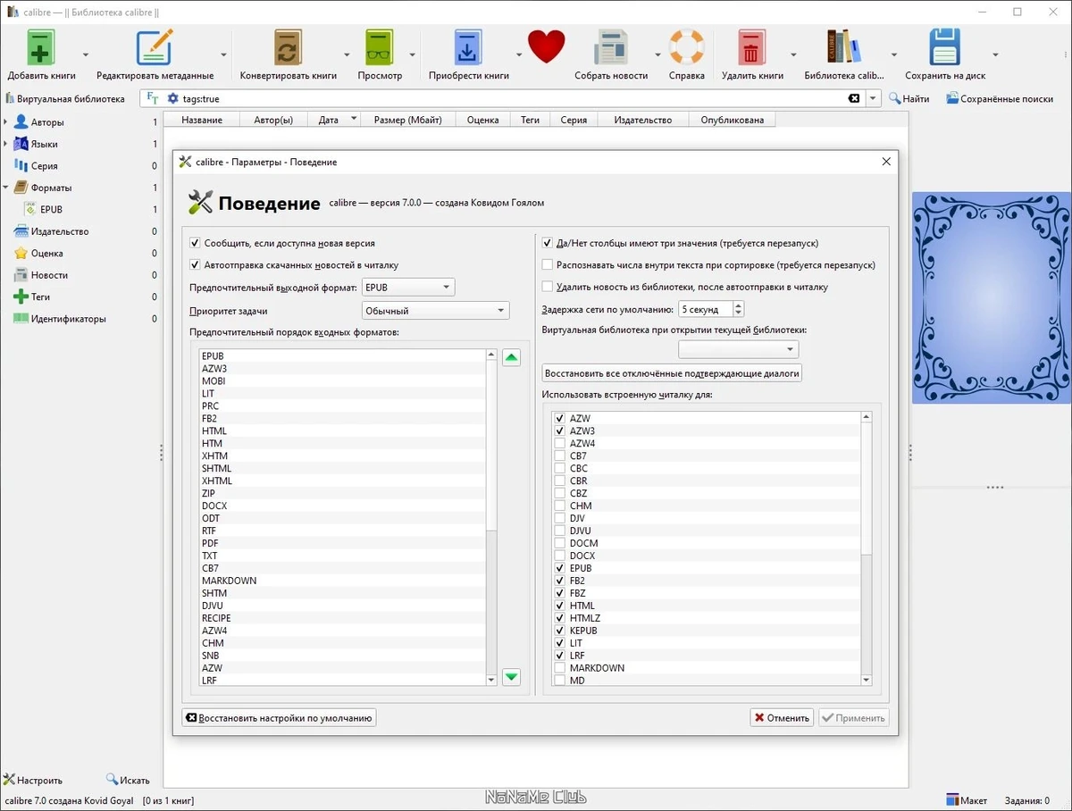The image size is (1072, 811).
Task: Sort by Размер (Мбайт) column header
Action: (408, 120)
